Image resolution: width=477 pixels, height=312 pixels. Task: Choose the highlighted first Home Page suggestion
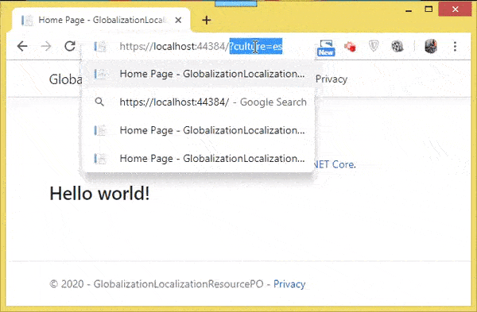pyautogui.click(x=198, y=74)
